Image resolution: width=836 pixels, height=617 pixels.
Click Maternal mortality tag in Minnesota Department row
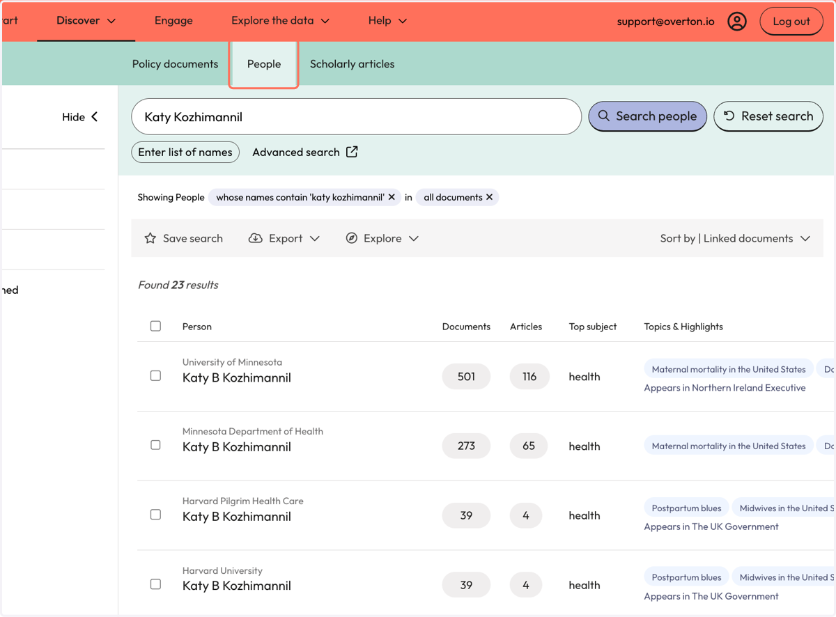point(728,446)
